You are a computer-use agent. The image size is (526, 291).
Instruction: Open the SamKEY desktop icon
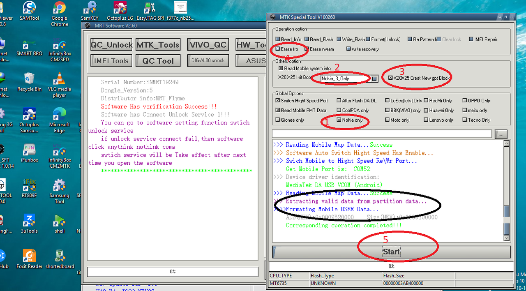[x=90, y=11]
